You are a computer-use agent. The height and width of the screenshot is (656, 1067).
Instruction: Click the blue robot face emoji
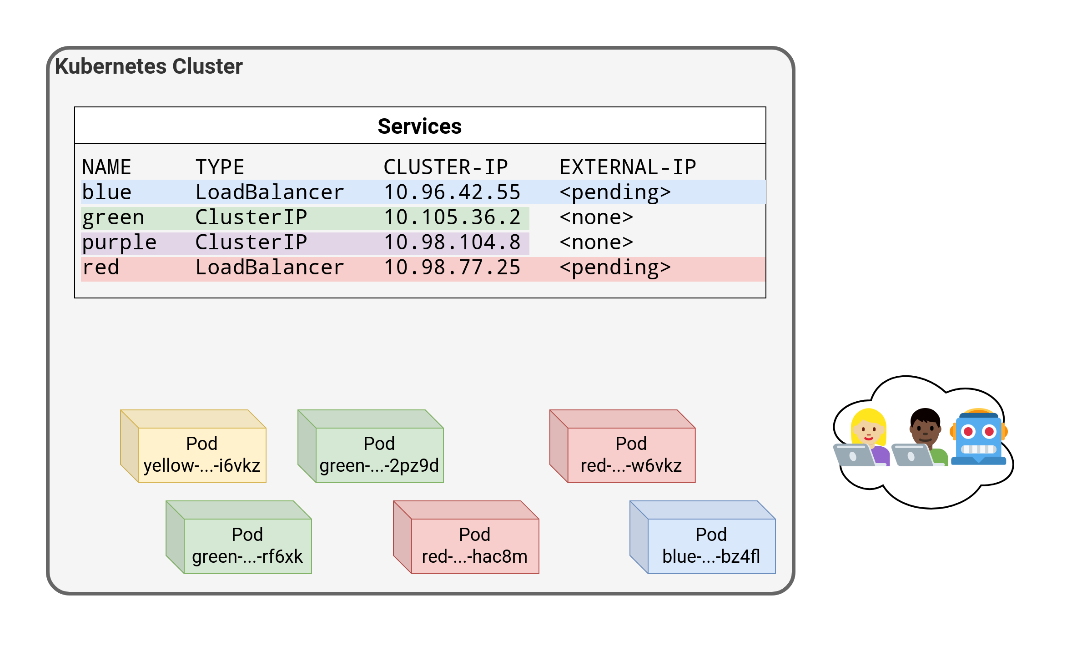point(979,438)
